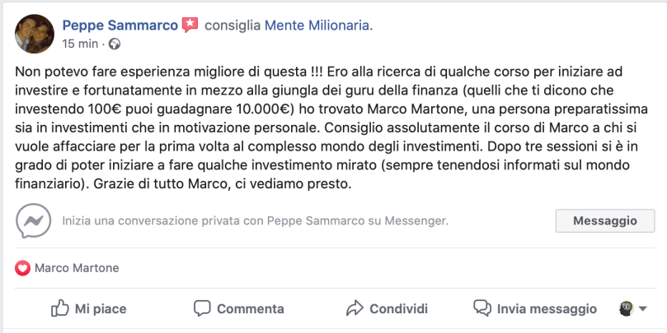Click the speech bubble comment icon

coord(202,308)
